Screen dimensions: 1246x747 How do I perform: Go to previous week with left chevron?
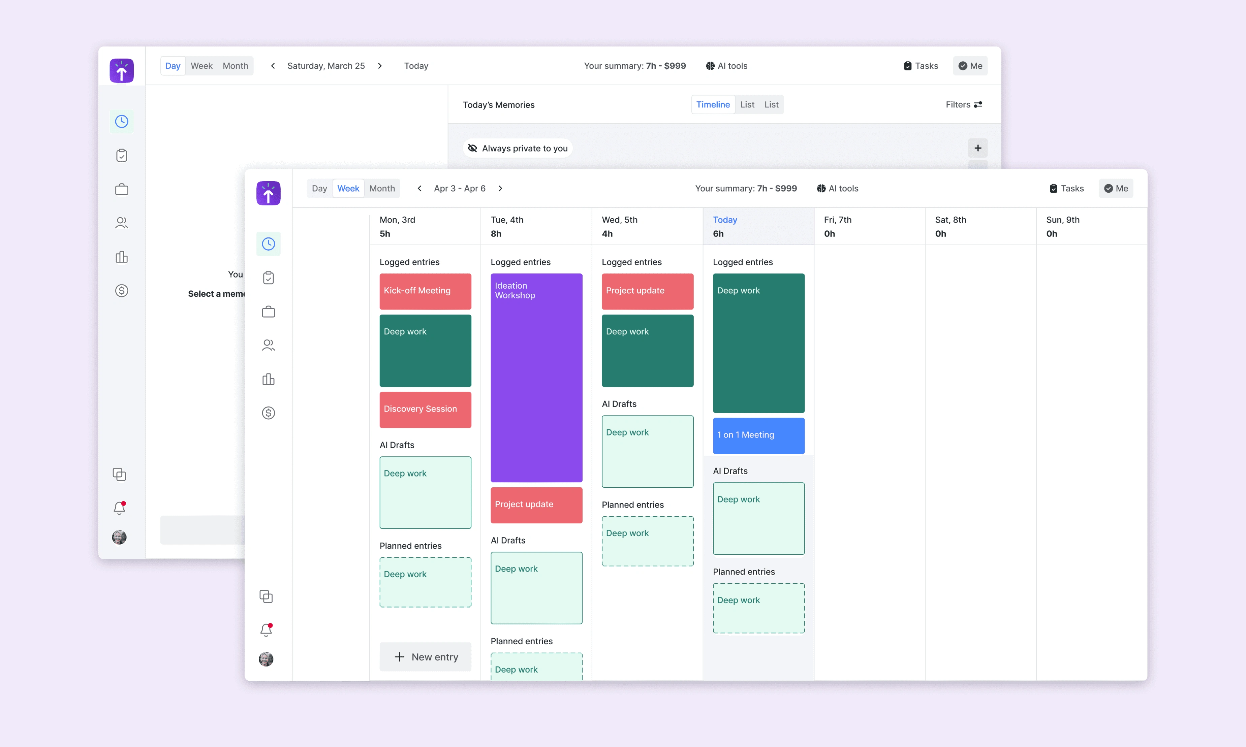pyautogui.click(x=419, y=188)
